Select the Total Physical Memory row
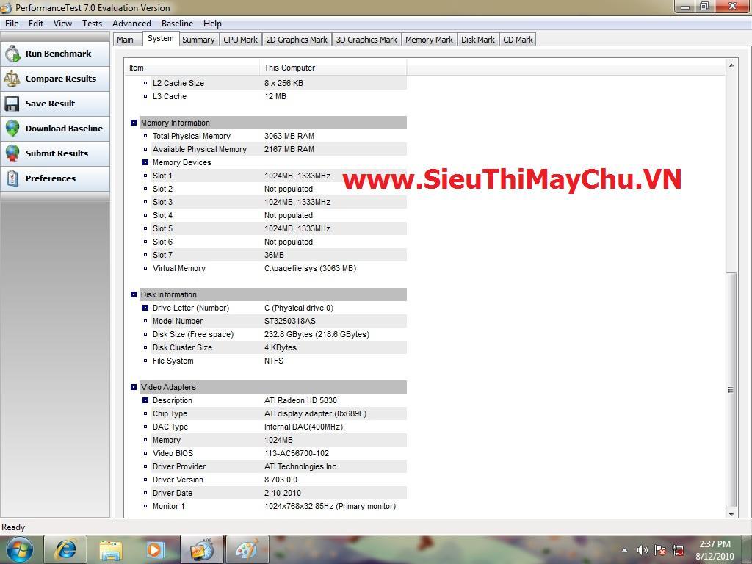Screen dimensions: 752x564 click(273, 136)
